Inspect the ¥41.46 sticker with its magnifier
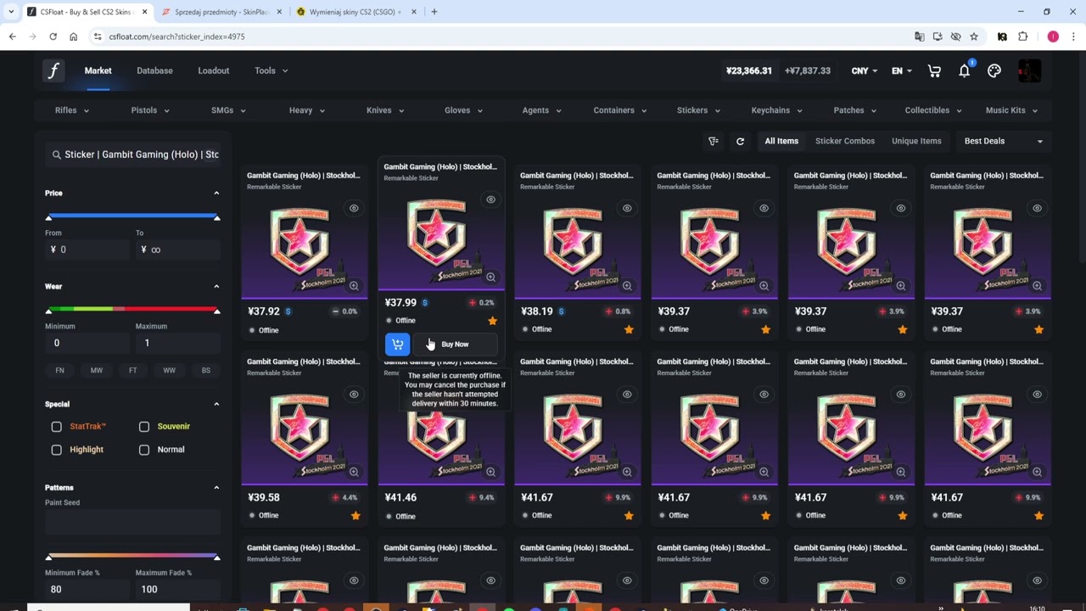The width and height of the screenshot is (1086, 611). point(490,472)
